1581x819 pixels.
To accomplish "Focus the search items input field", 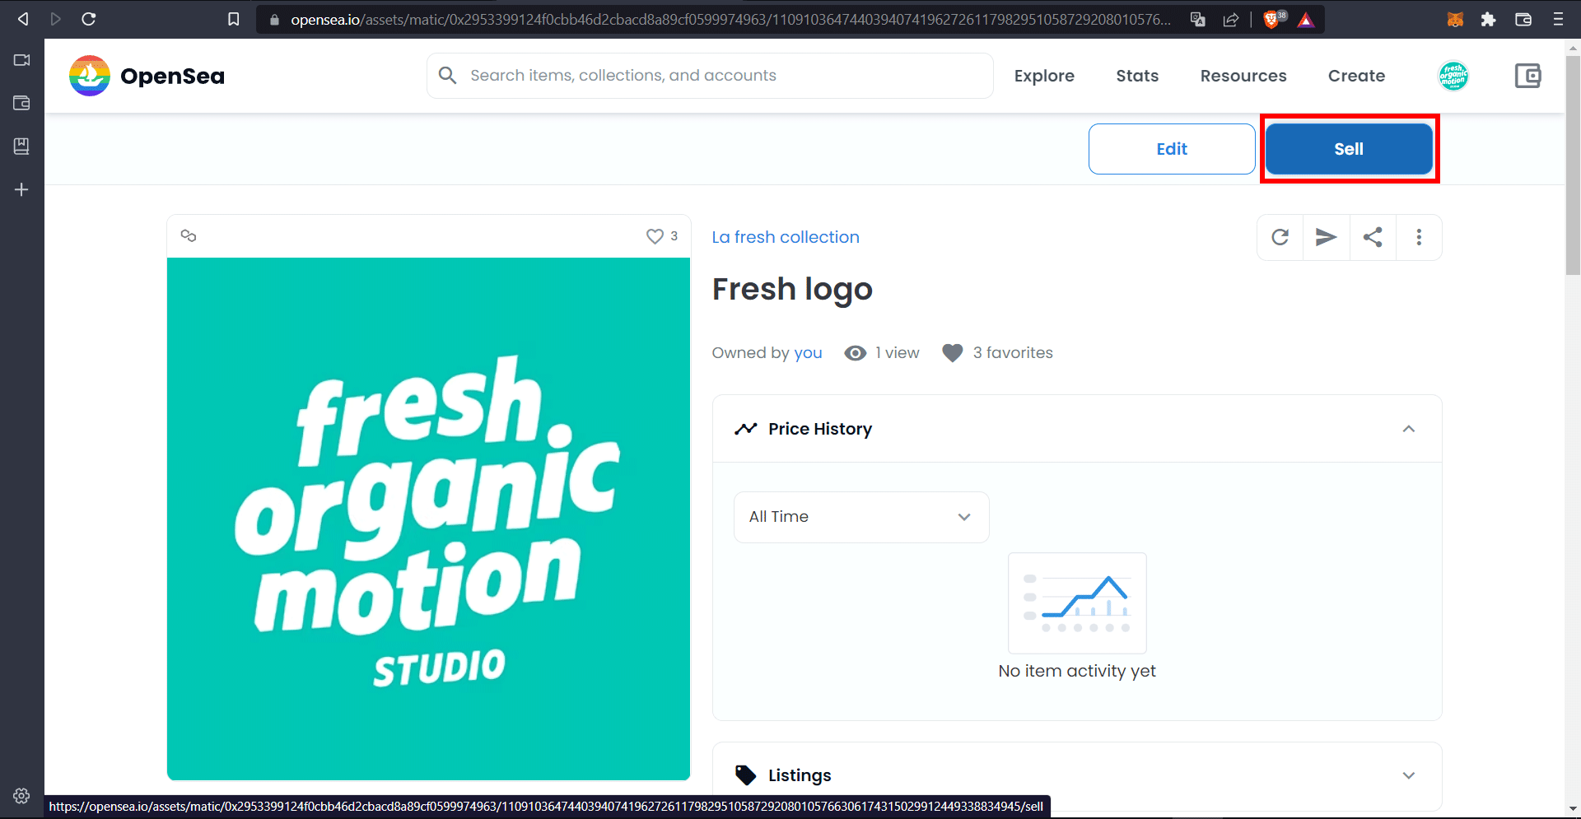I will point(710,76).
